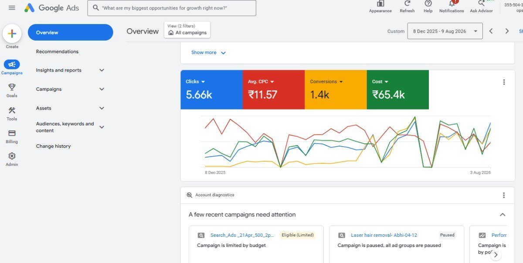This screenshot has height=263, width=523.
Task: Click the Show more link
Action: point(208,52)
